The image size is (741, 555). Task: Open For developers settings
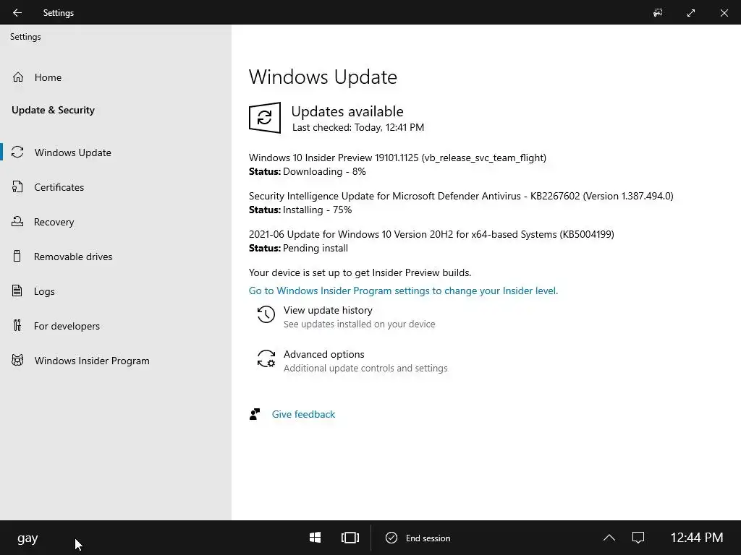(67, 326)
